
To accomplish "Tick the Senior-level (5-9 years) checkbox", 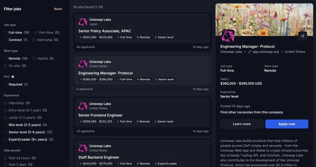I will pyautogui.click(x=6, y=132).
